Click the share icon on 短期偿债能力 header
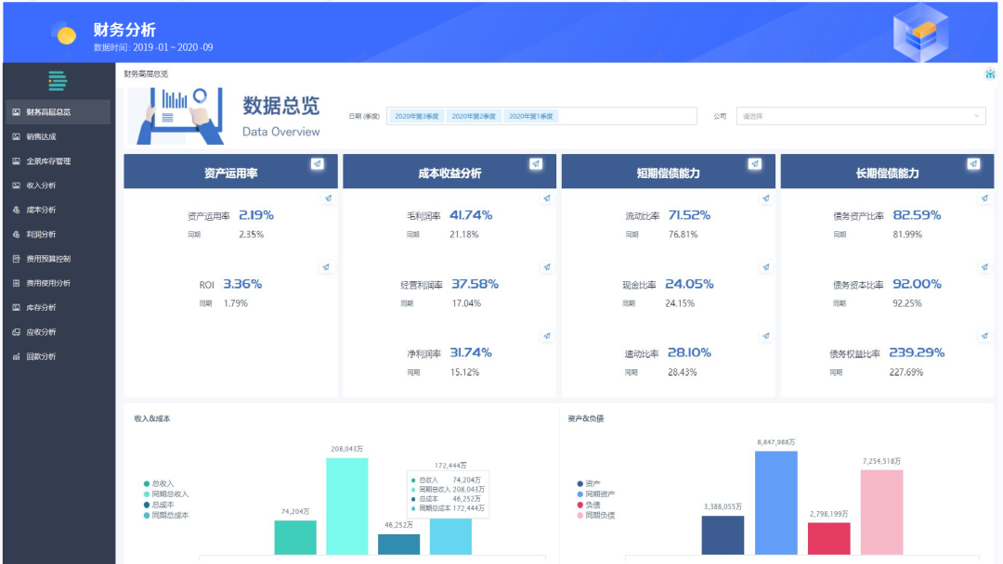The width and height of the screenshot is (1003, 564). pyautogui.click(x=755, y=164)
